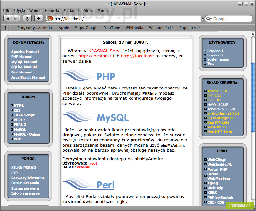Open the Okno menu
The height and width of the screenshot is (211, 256).
(88, 11)
